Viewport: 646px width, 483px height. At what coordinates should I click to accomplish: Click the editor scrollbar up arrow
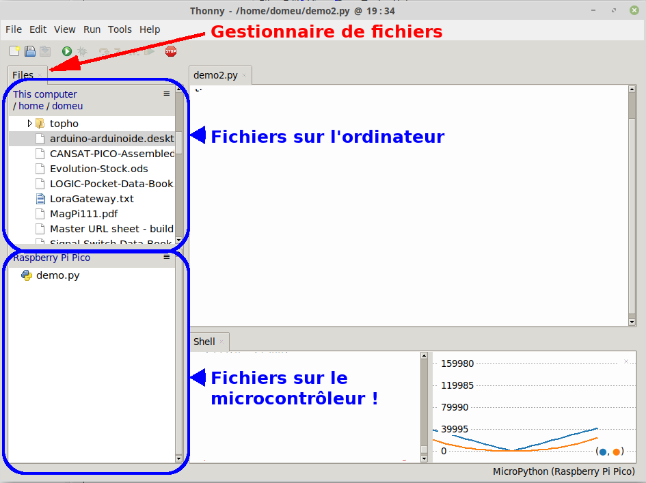[632, 89]
